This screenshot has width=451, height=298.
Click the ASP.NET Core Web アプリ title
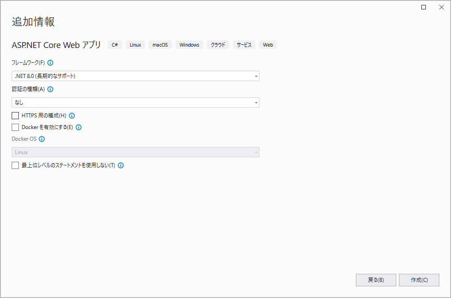(57, 45)
